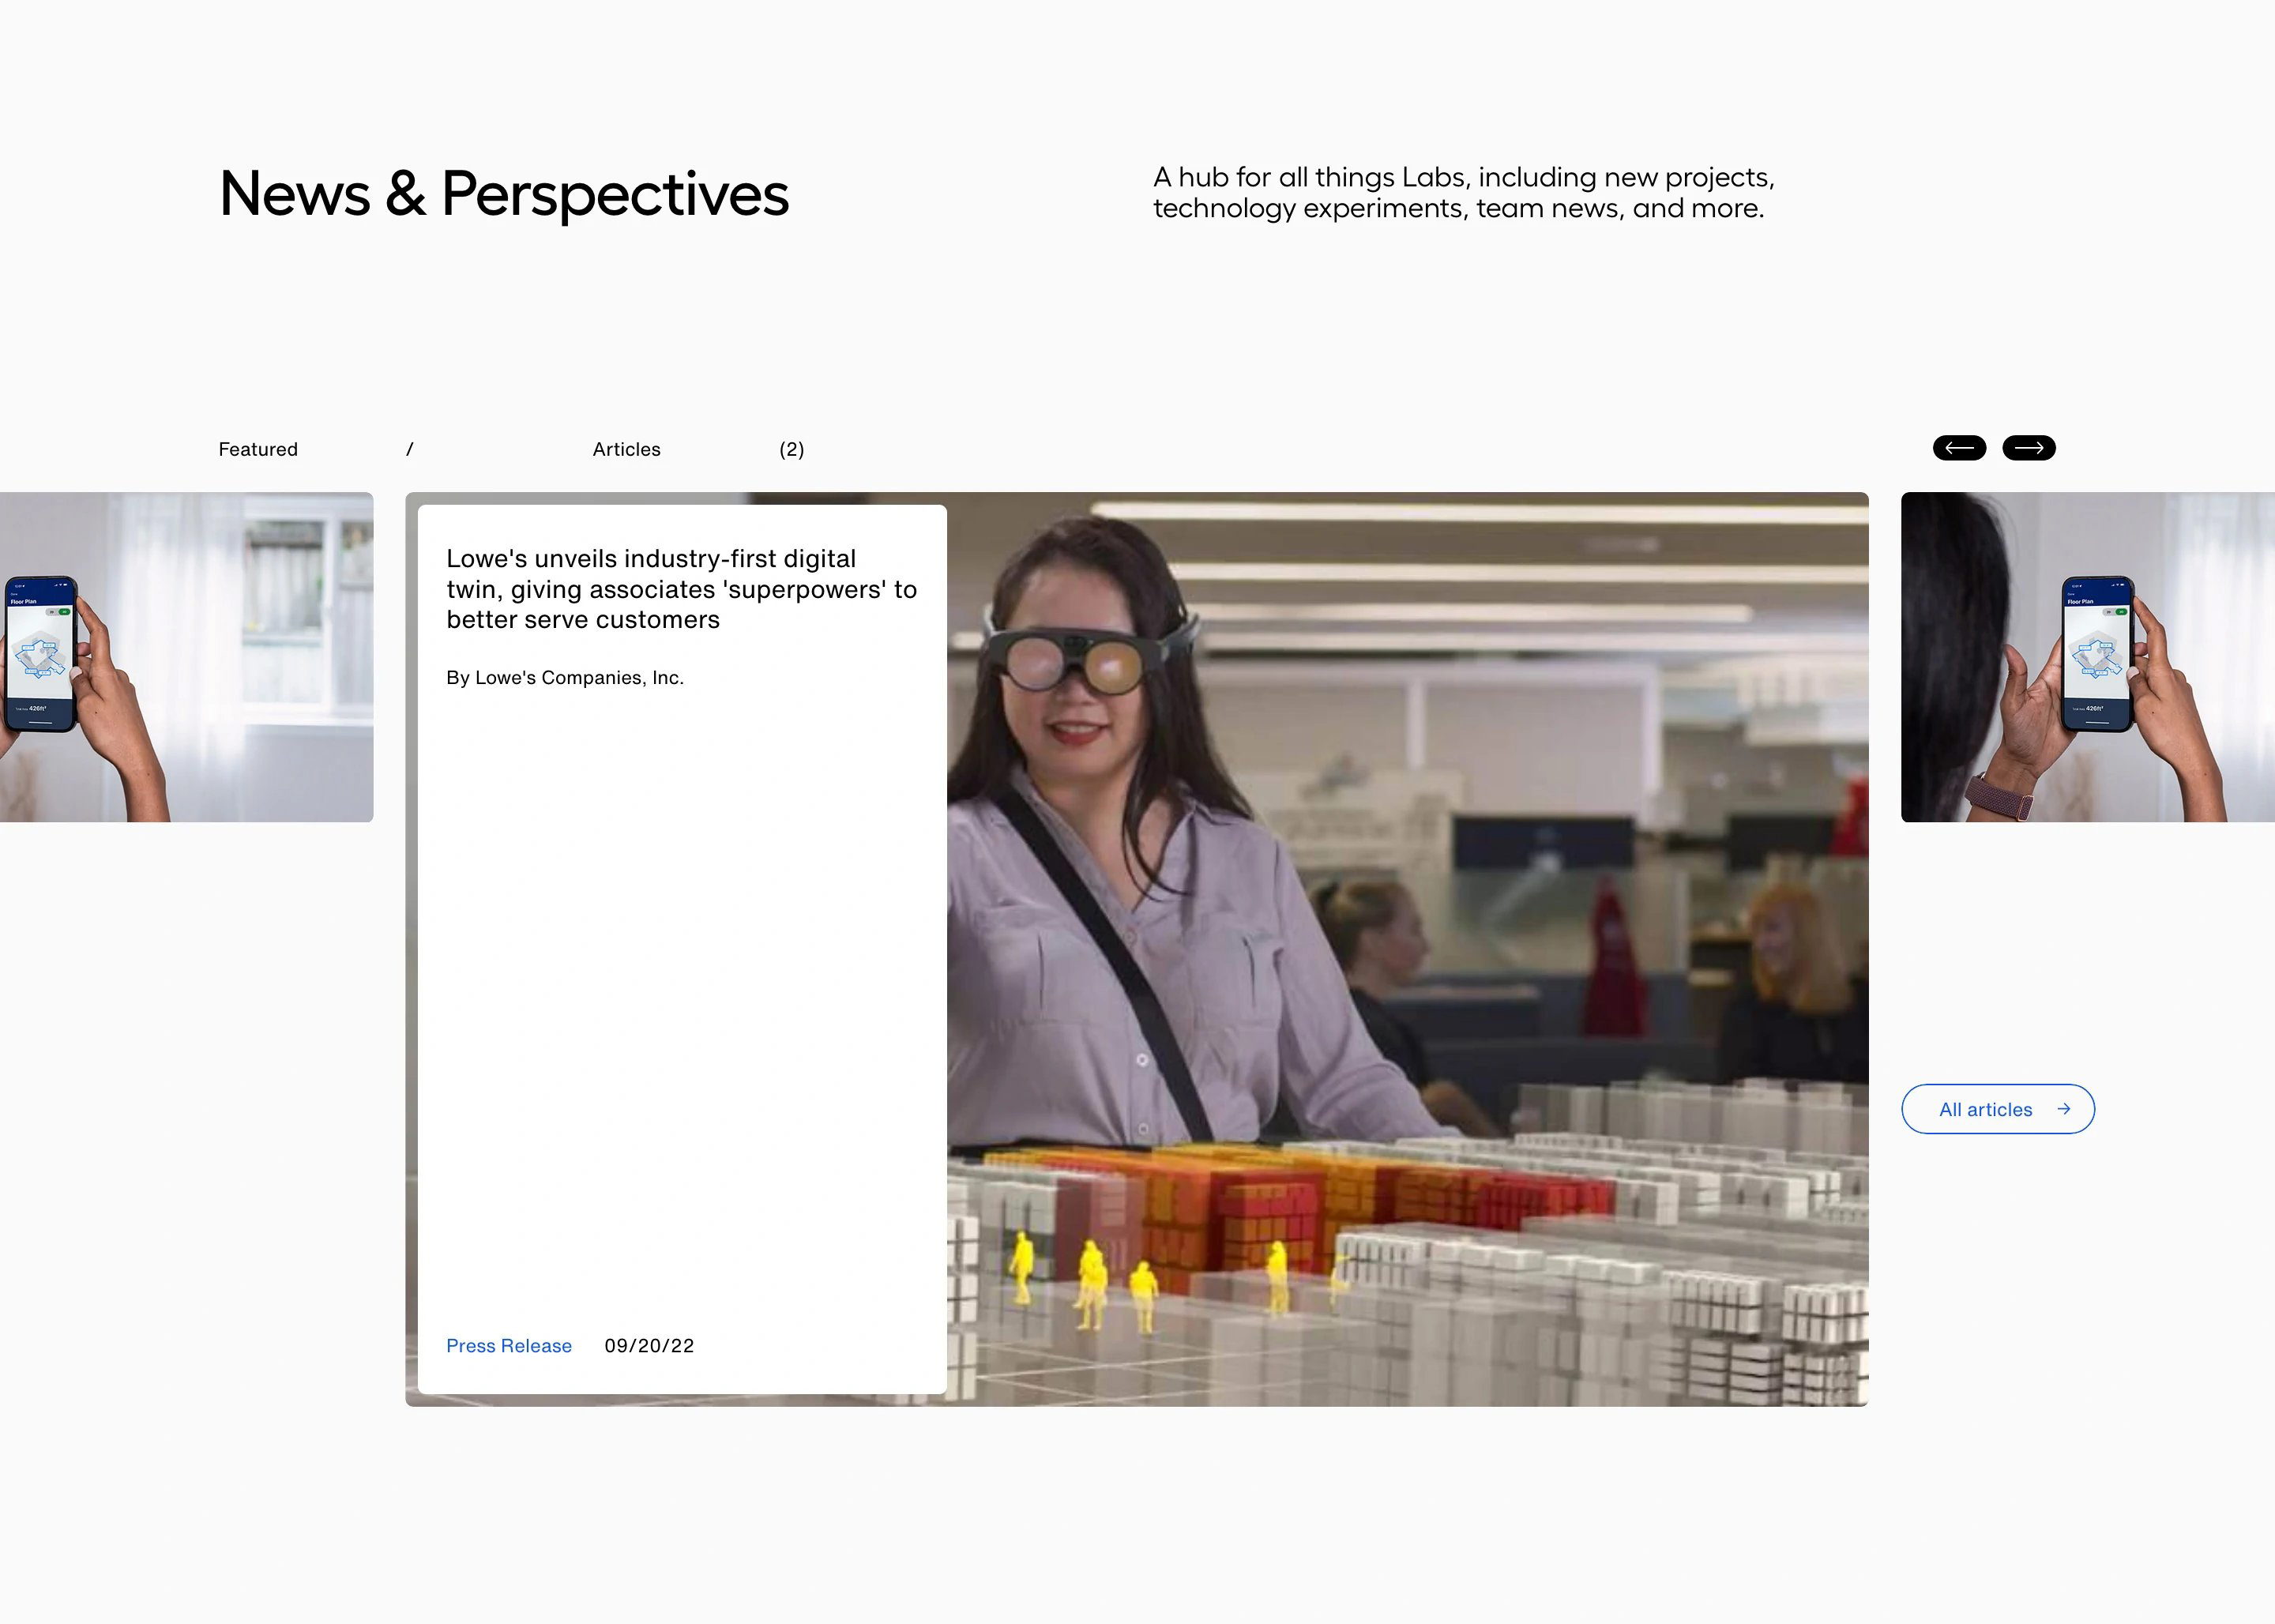Go to the previous featured article arrow
Image resolution: width=2275 pixels, height=1624 pixels.
pos(1959,448)
